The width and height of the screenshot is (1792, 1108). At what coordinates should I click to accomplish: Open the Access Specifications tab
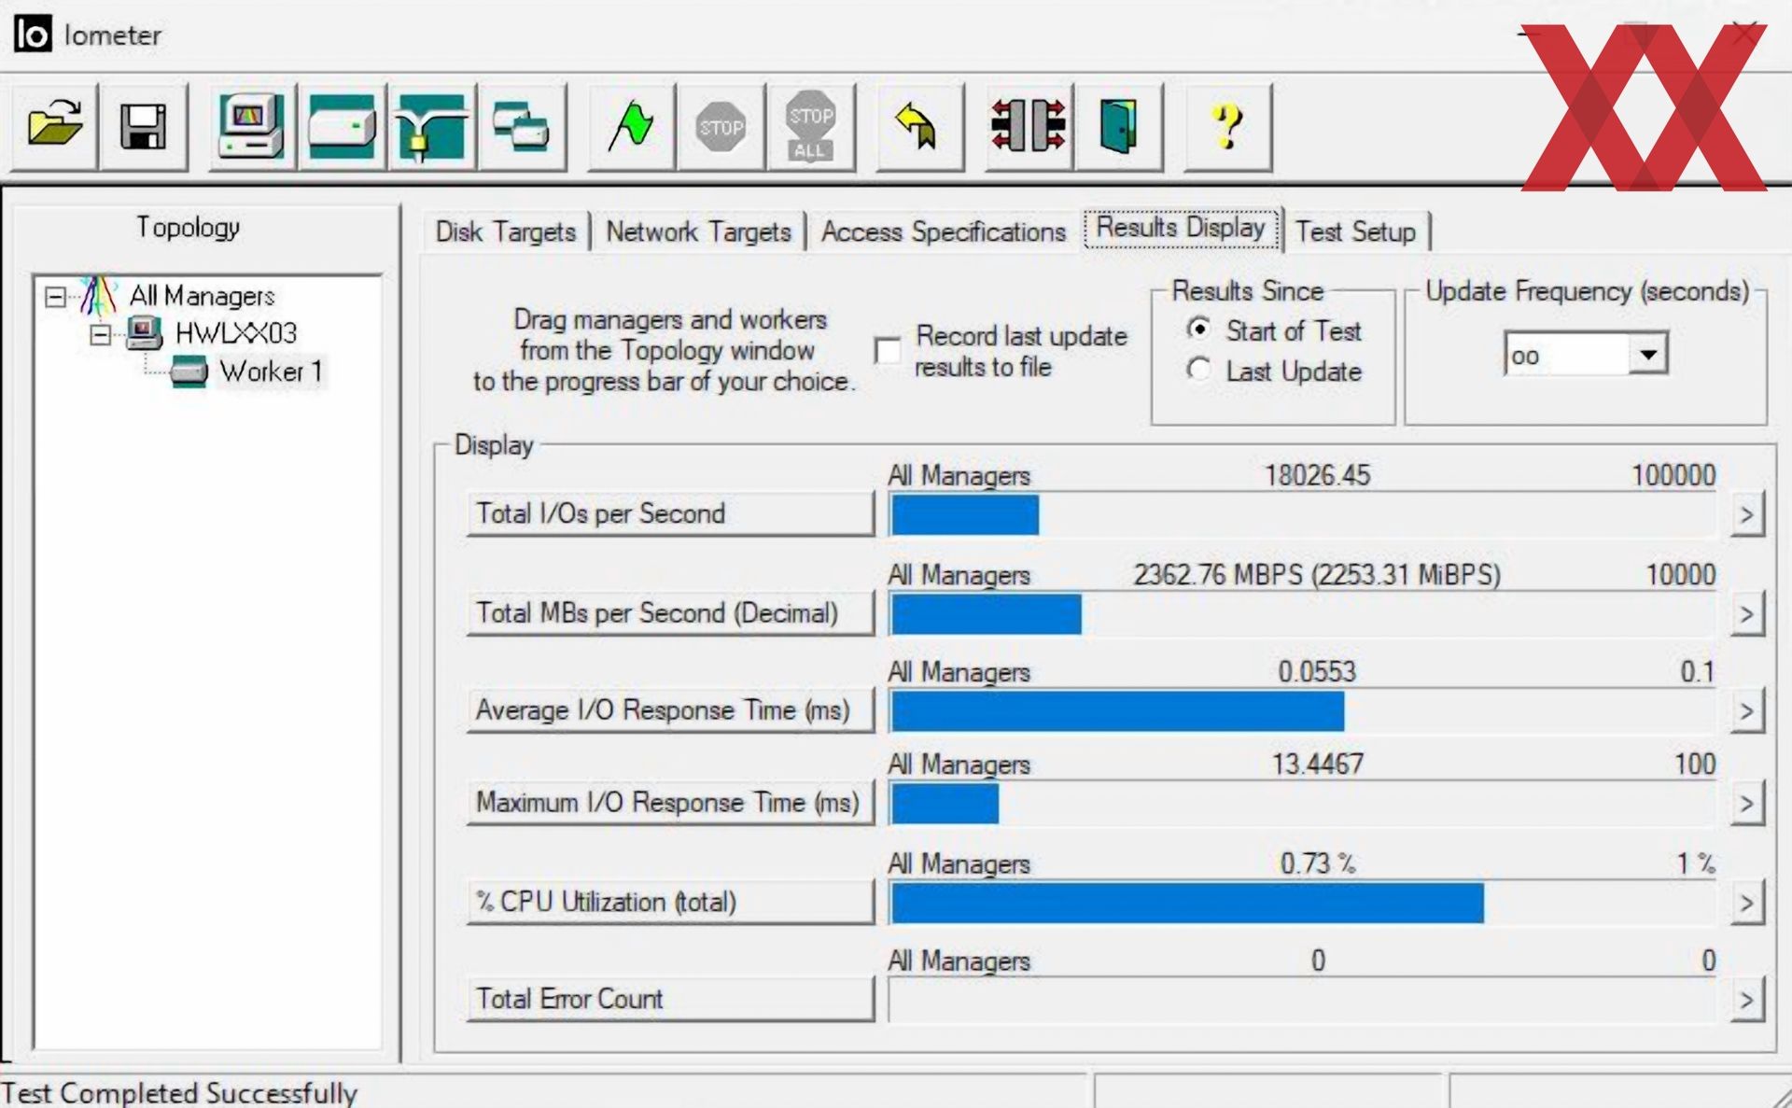coord(943,231)
